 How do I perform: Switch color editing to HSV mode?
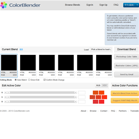pyautogui.click(x=105, y=85)
